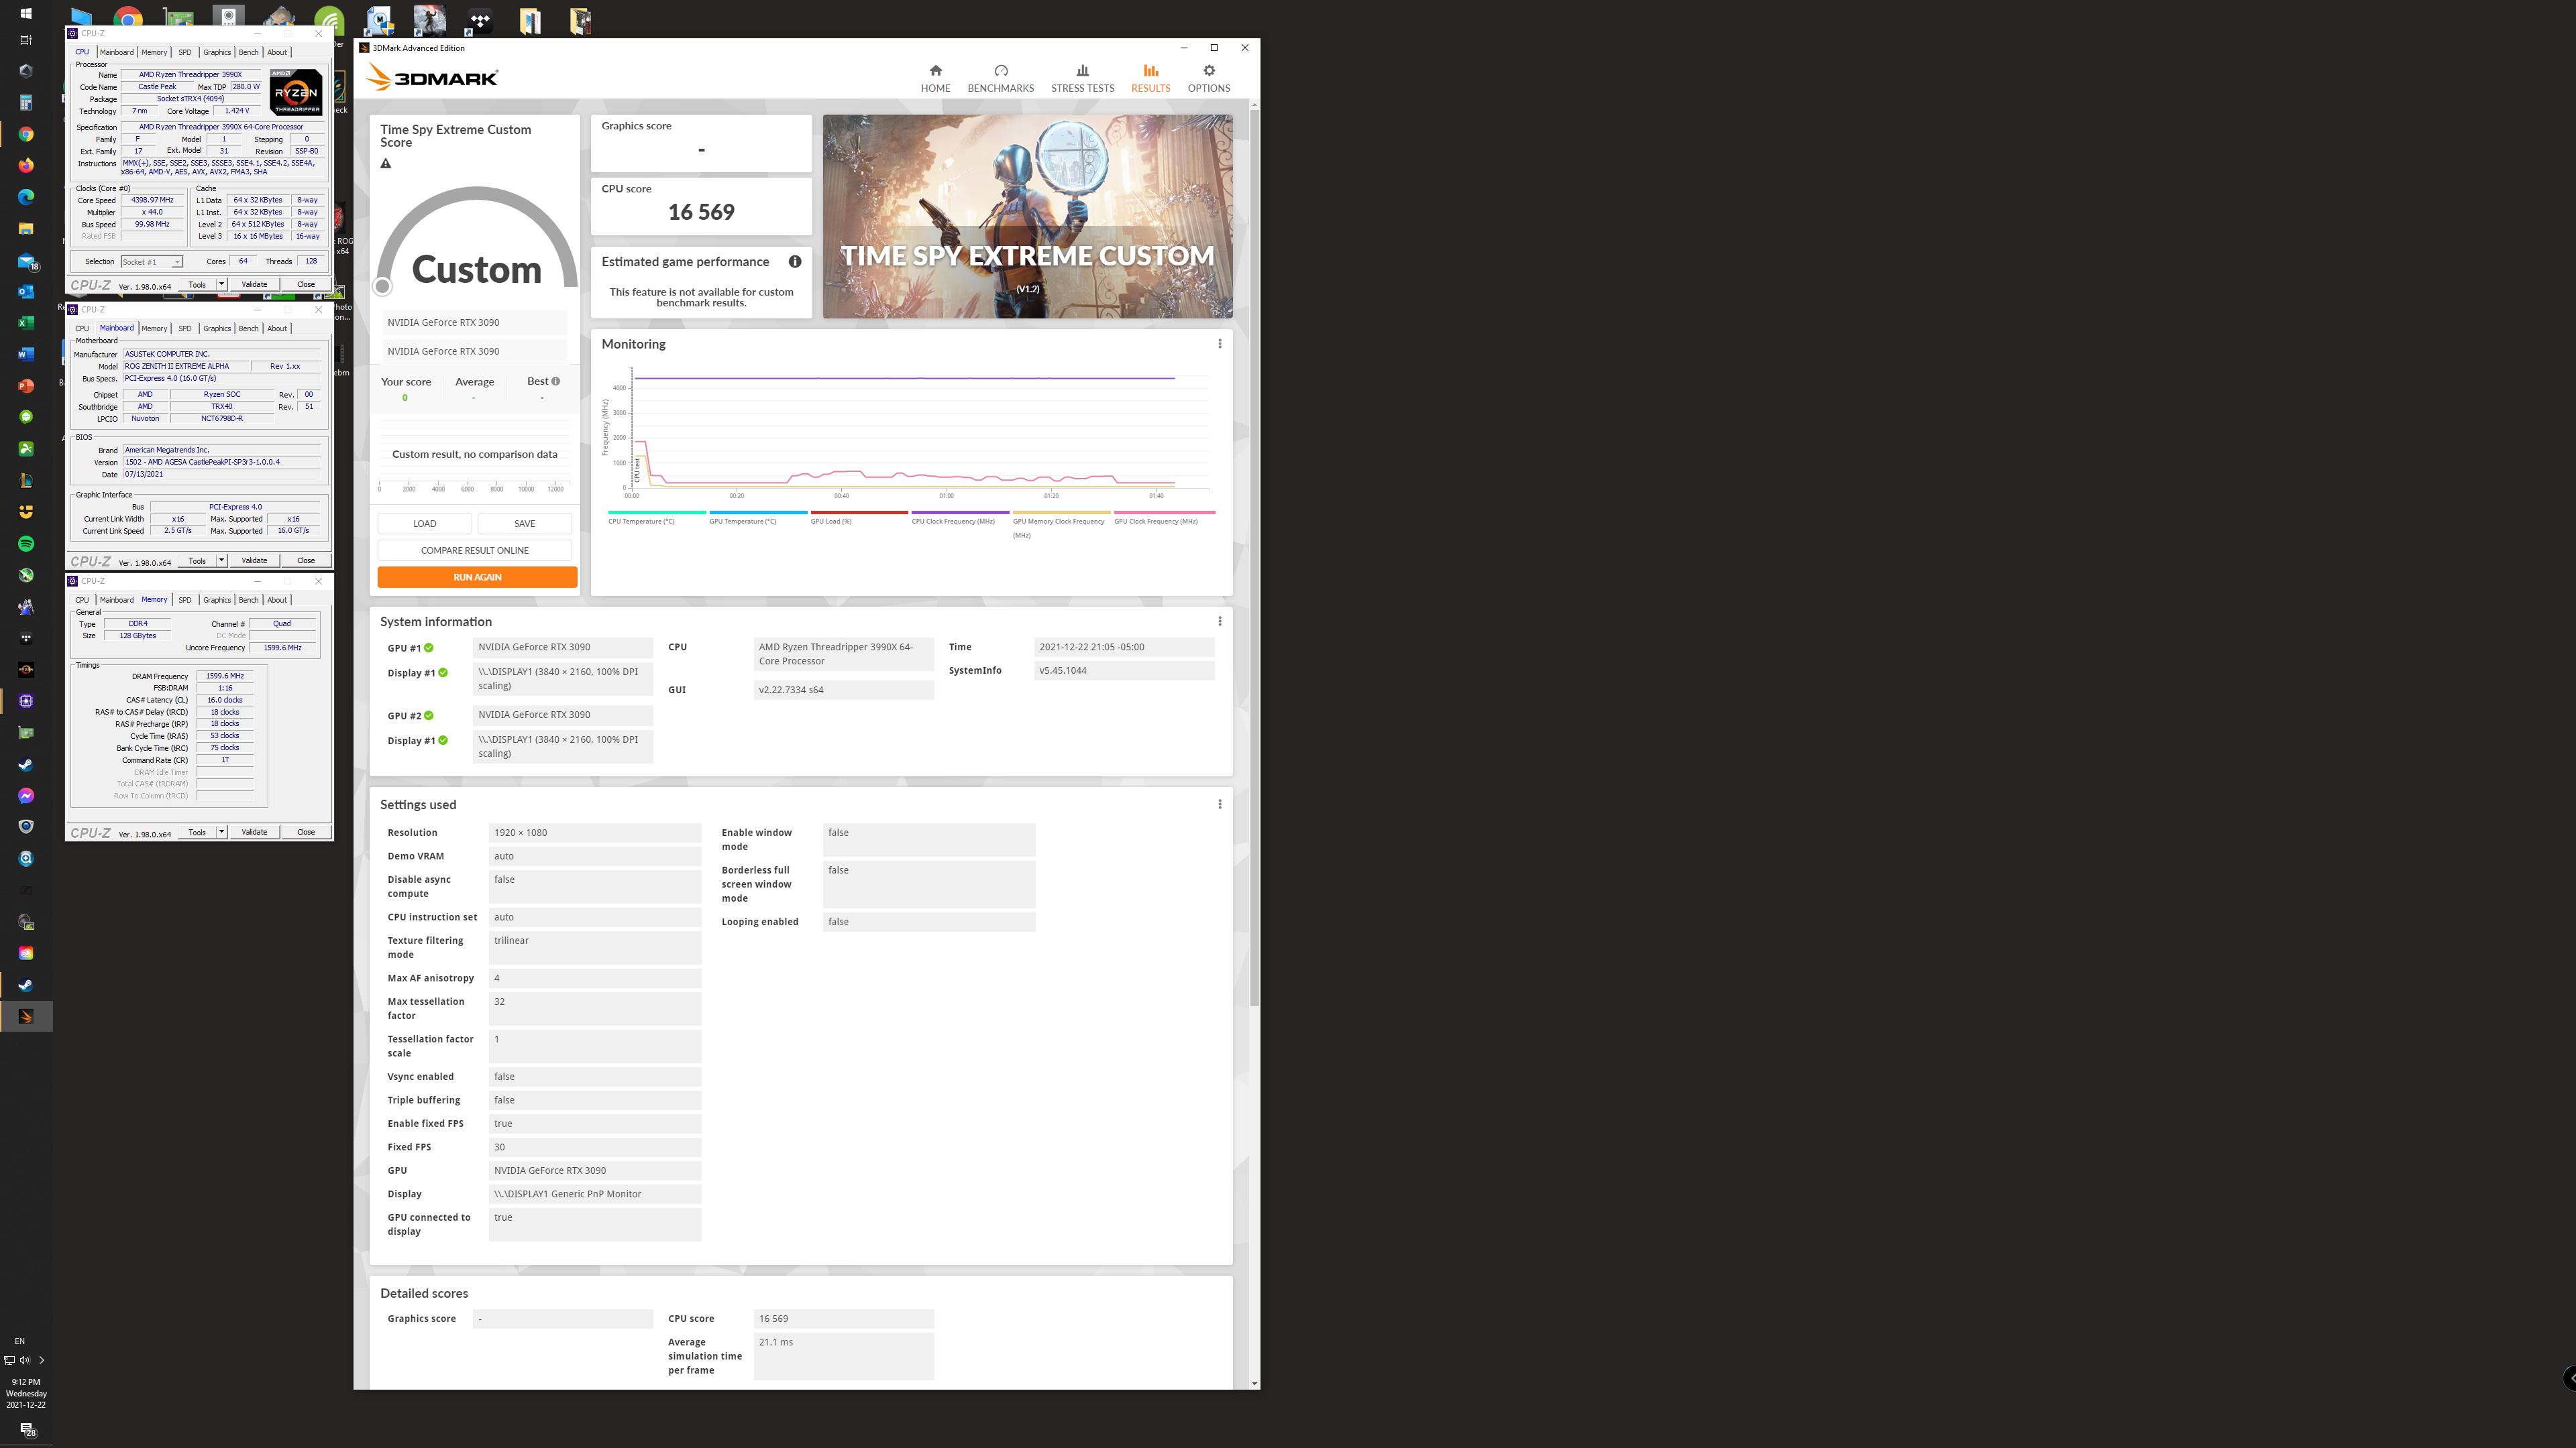Screen dimensions: 2576x1448
Task: Open the Benchmarks section in 3DMark
Action: point(1000,79)
